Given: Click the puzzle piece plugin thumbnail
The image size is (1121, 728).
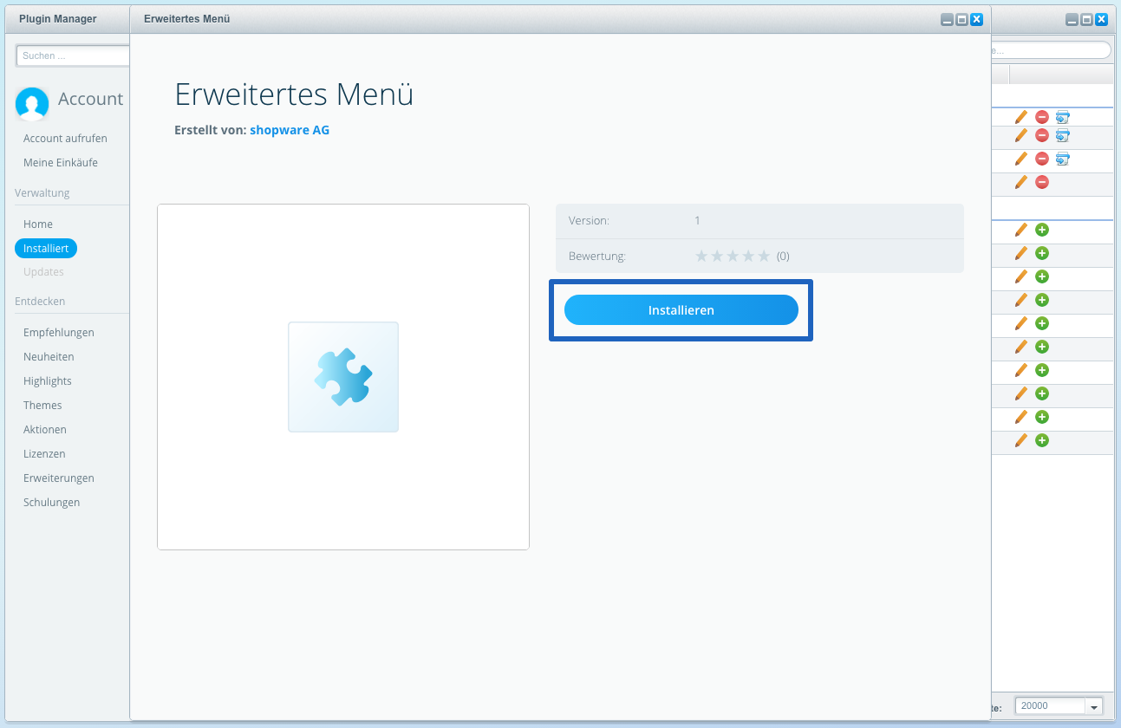Looking at the screenshot, I should point(343,377).
